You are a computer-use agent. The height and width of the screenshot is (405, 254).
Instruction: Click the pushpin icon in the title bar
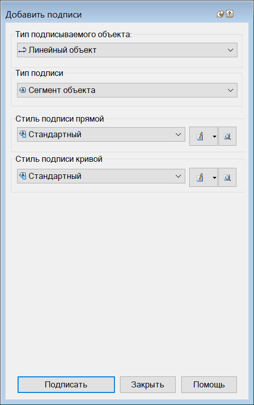(x=220, y=14)
